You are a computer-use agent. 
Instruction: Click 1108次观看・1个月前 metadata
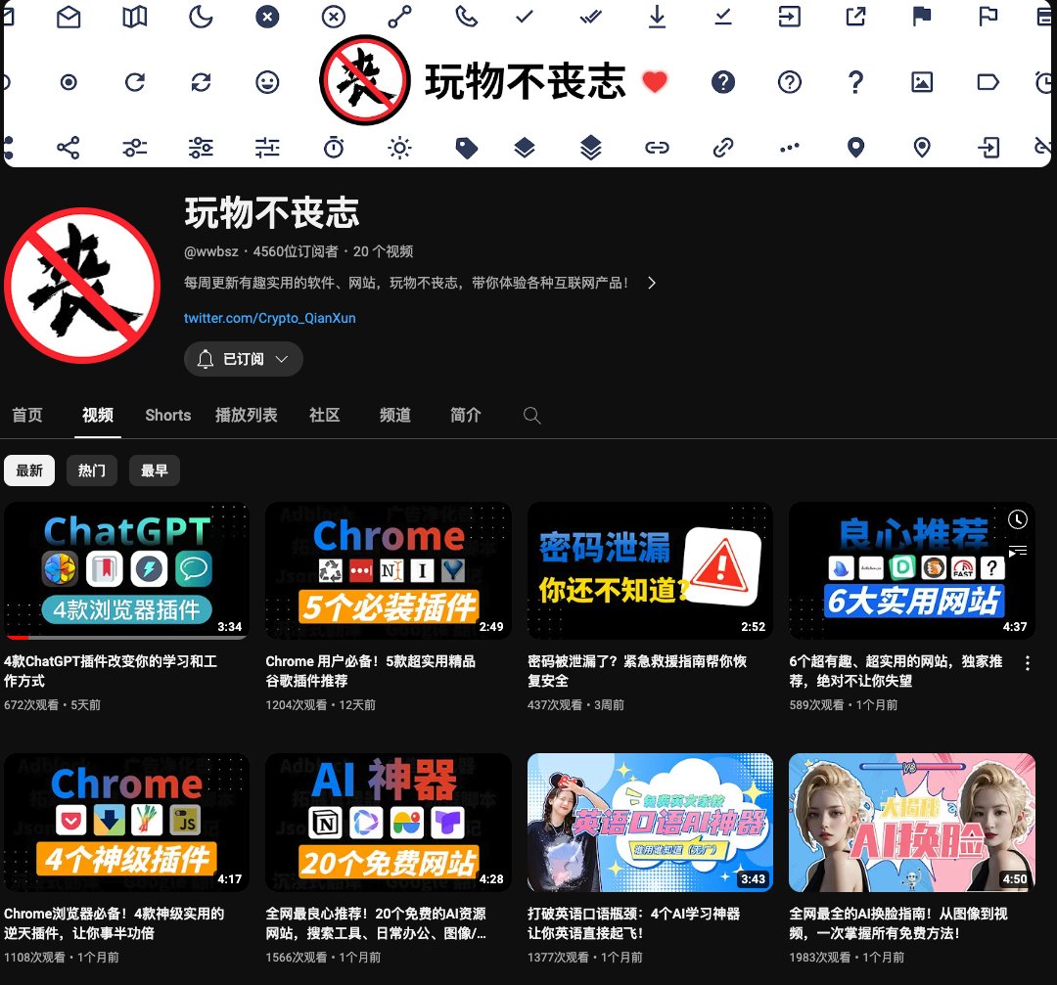coord(62,957)
